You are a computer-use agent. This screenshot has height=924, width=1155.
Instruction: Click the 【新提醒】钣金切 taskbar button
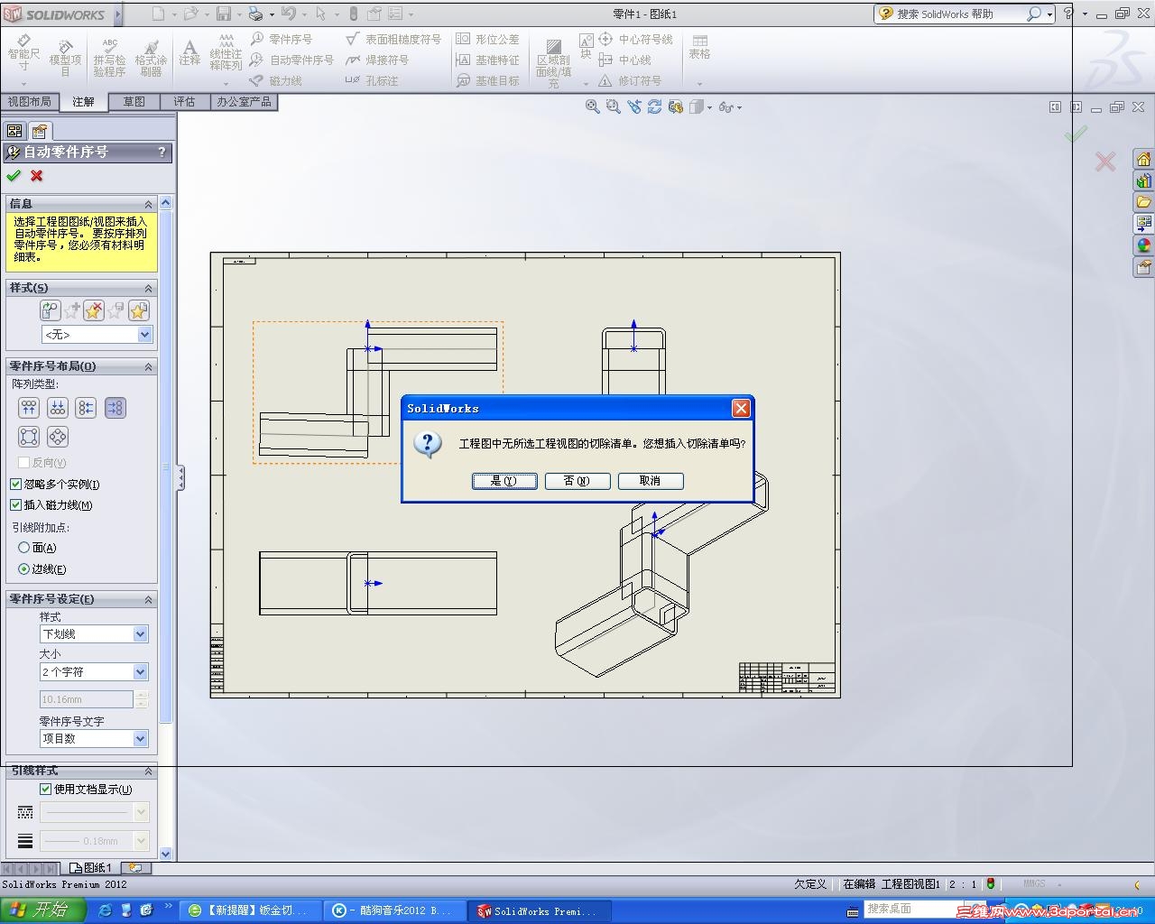point(250,911)
